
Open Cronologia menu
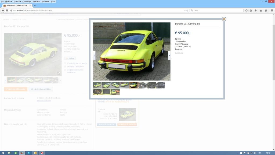pos(27,1)
